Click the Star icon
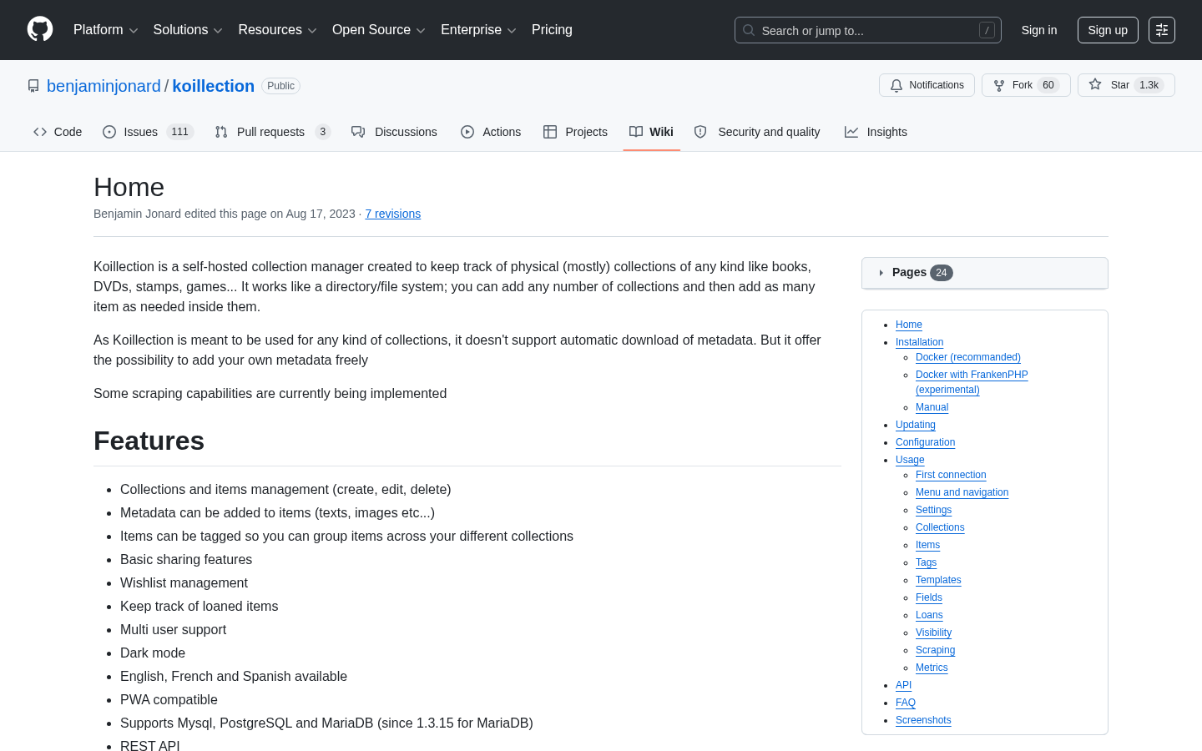This screenshot has height=751, width=1202. pyautogui.click(x=1095, y=85)
